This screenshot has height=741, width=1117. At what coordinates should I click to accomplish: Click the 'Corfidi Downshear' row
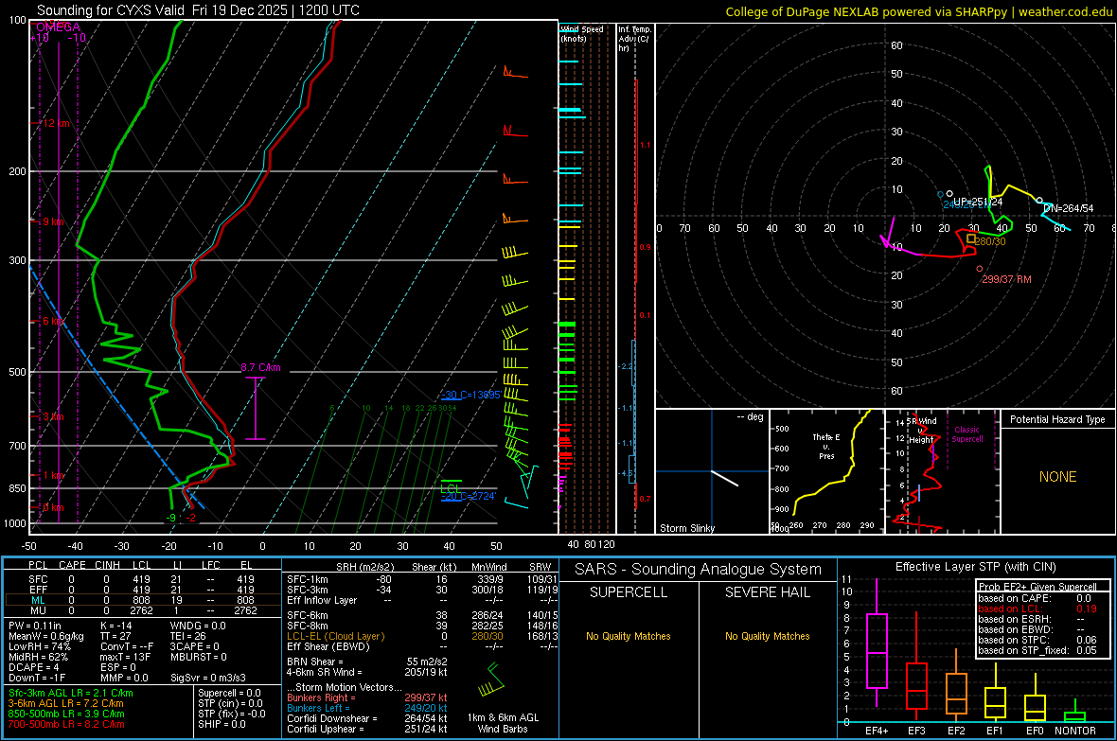tap(367, 718)
